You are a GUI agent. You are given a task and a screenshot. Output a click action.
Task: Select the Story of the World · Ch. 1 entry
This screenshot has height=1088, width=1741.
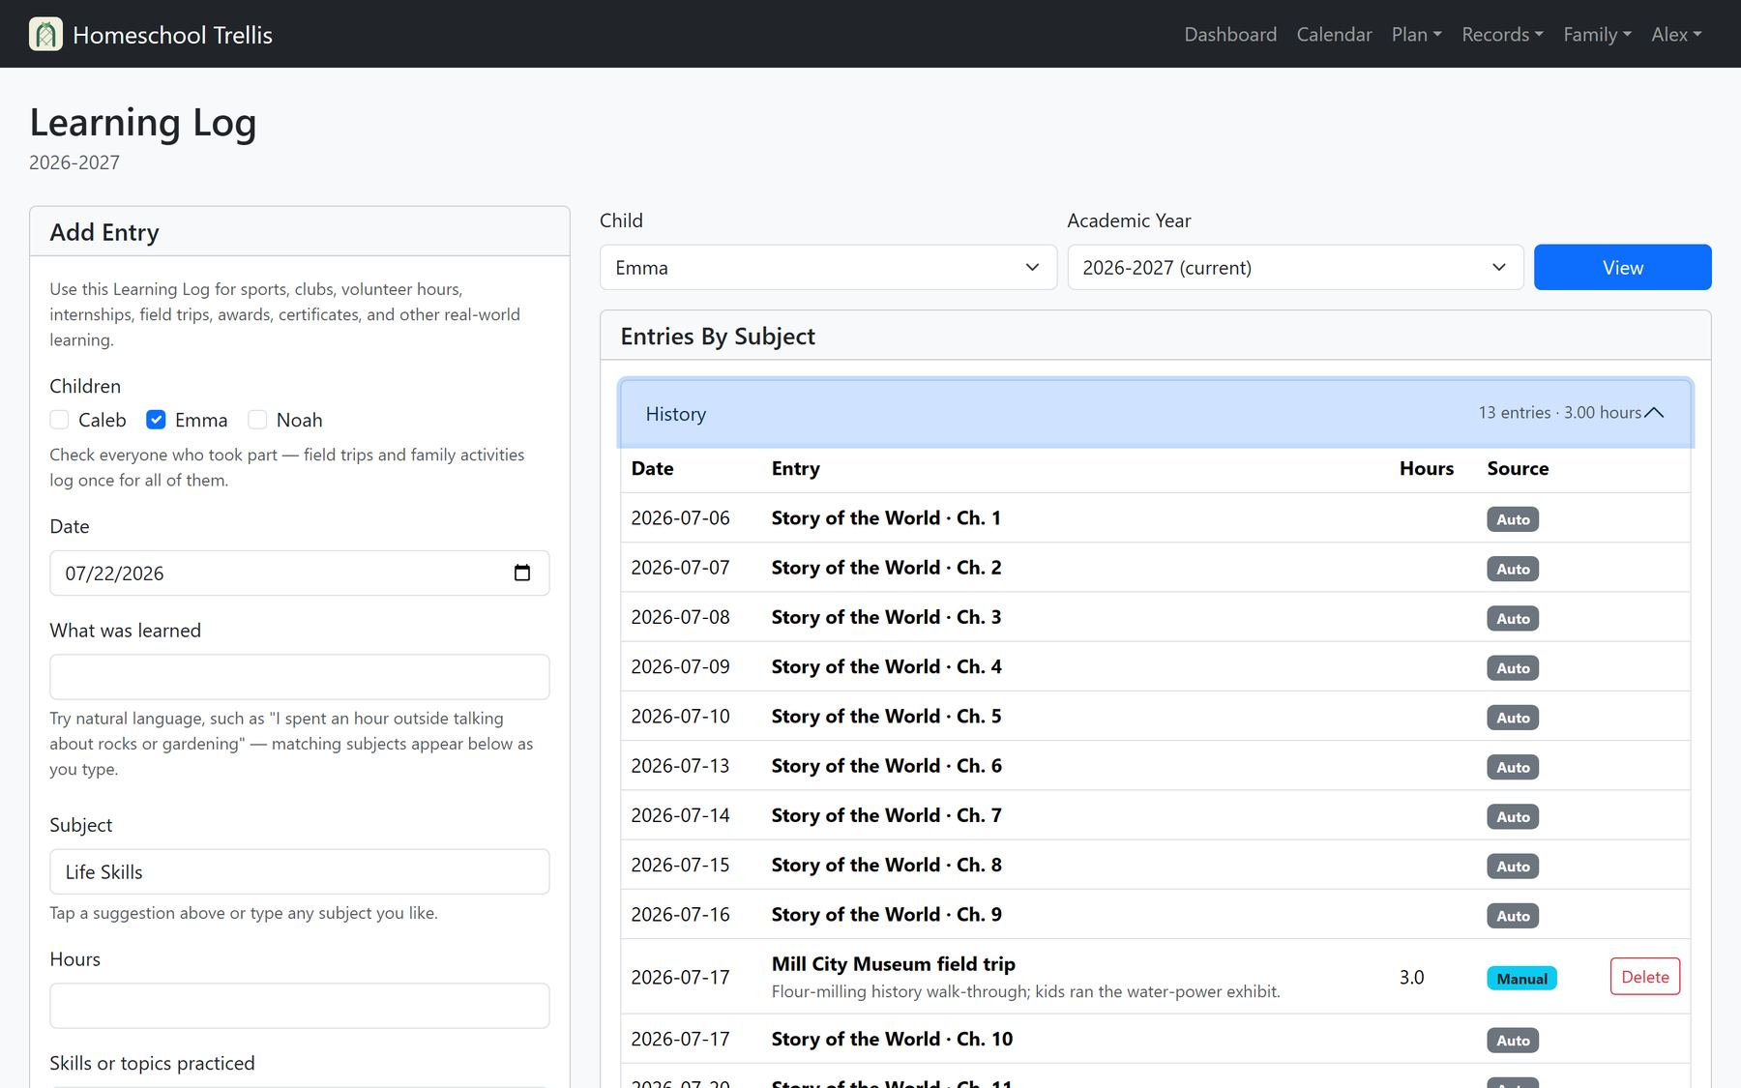click(x=886, y=517)
